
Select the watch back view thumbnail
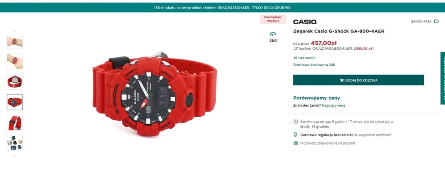(x=15, y=82)
